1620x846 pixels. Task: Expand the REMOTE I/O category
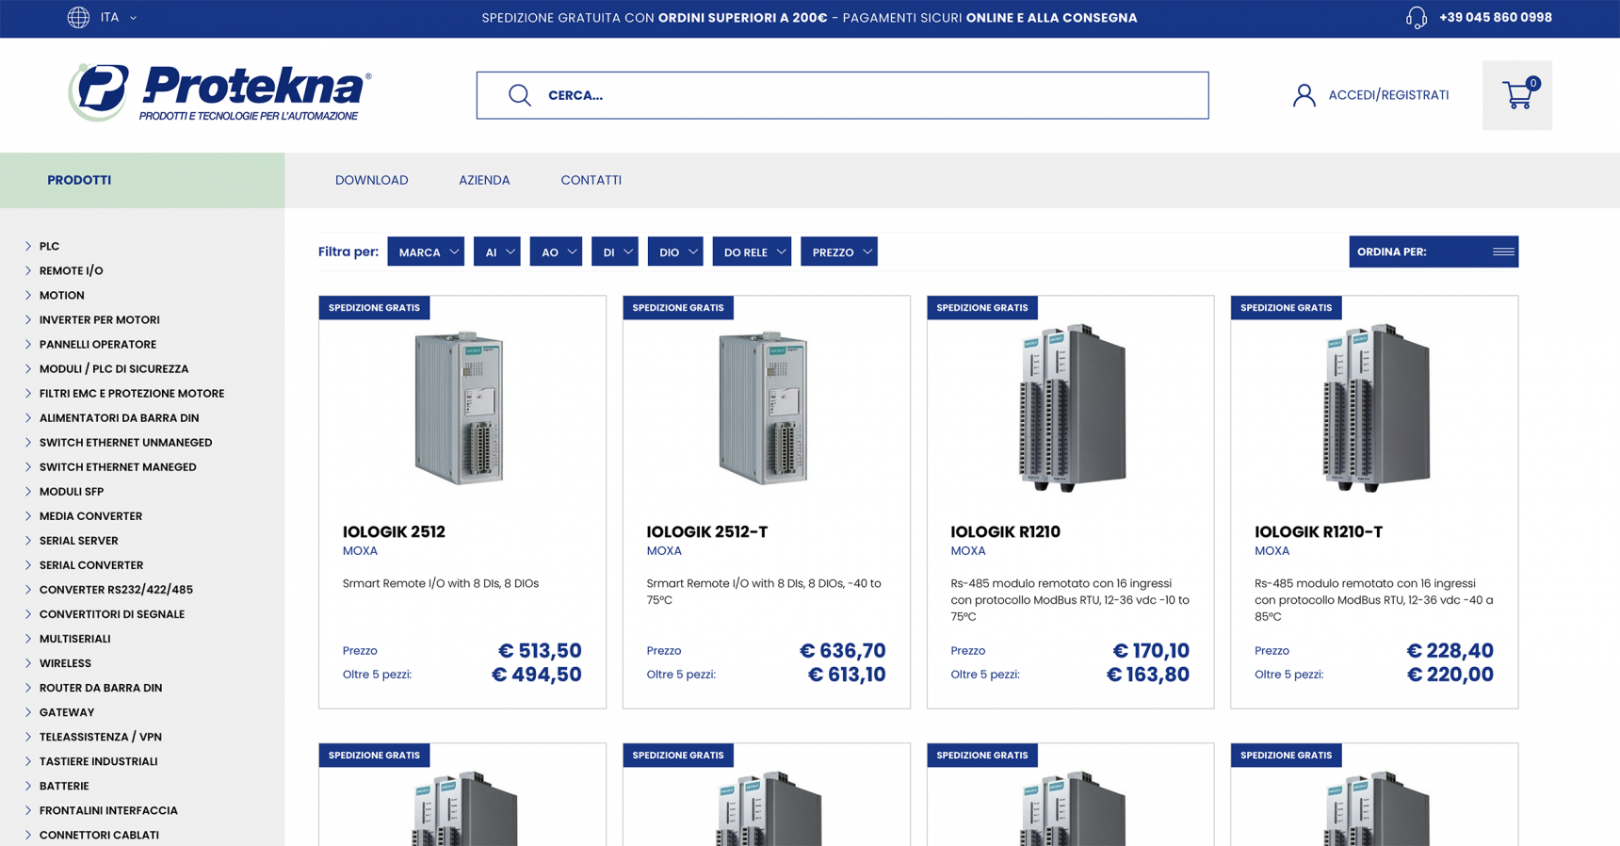tap(71, 270)
